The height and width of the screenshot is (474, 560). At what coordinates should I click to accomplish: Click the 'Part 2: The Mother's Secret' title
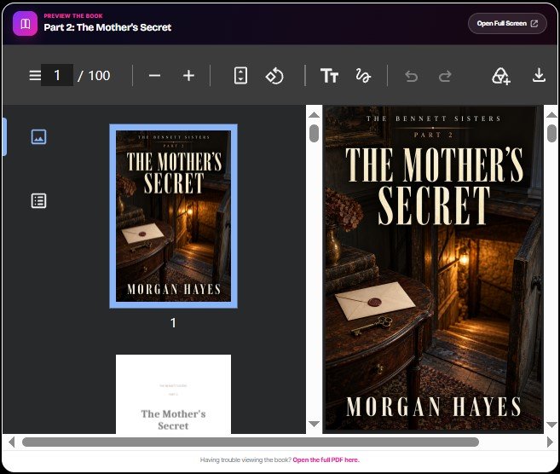click(x=107, y=27)
